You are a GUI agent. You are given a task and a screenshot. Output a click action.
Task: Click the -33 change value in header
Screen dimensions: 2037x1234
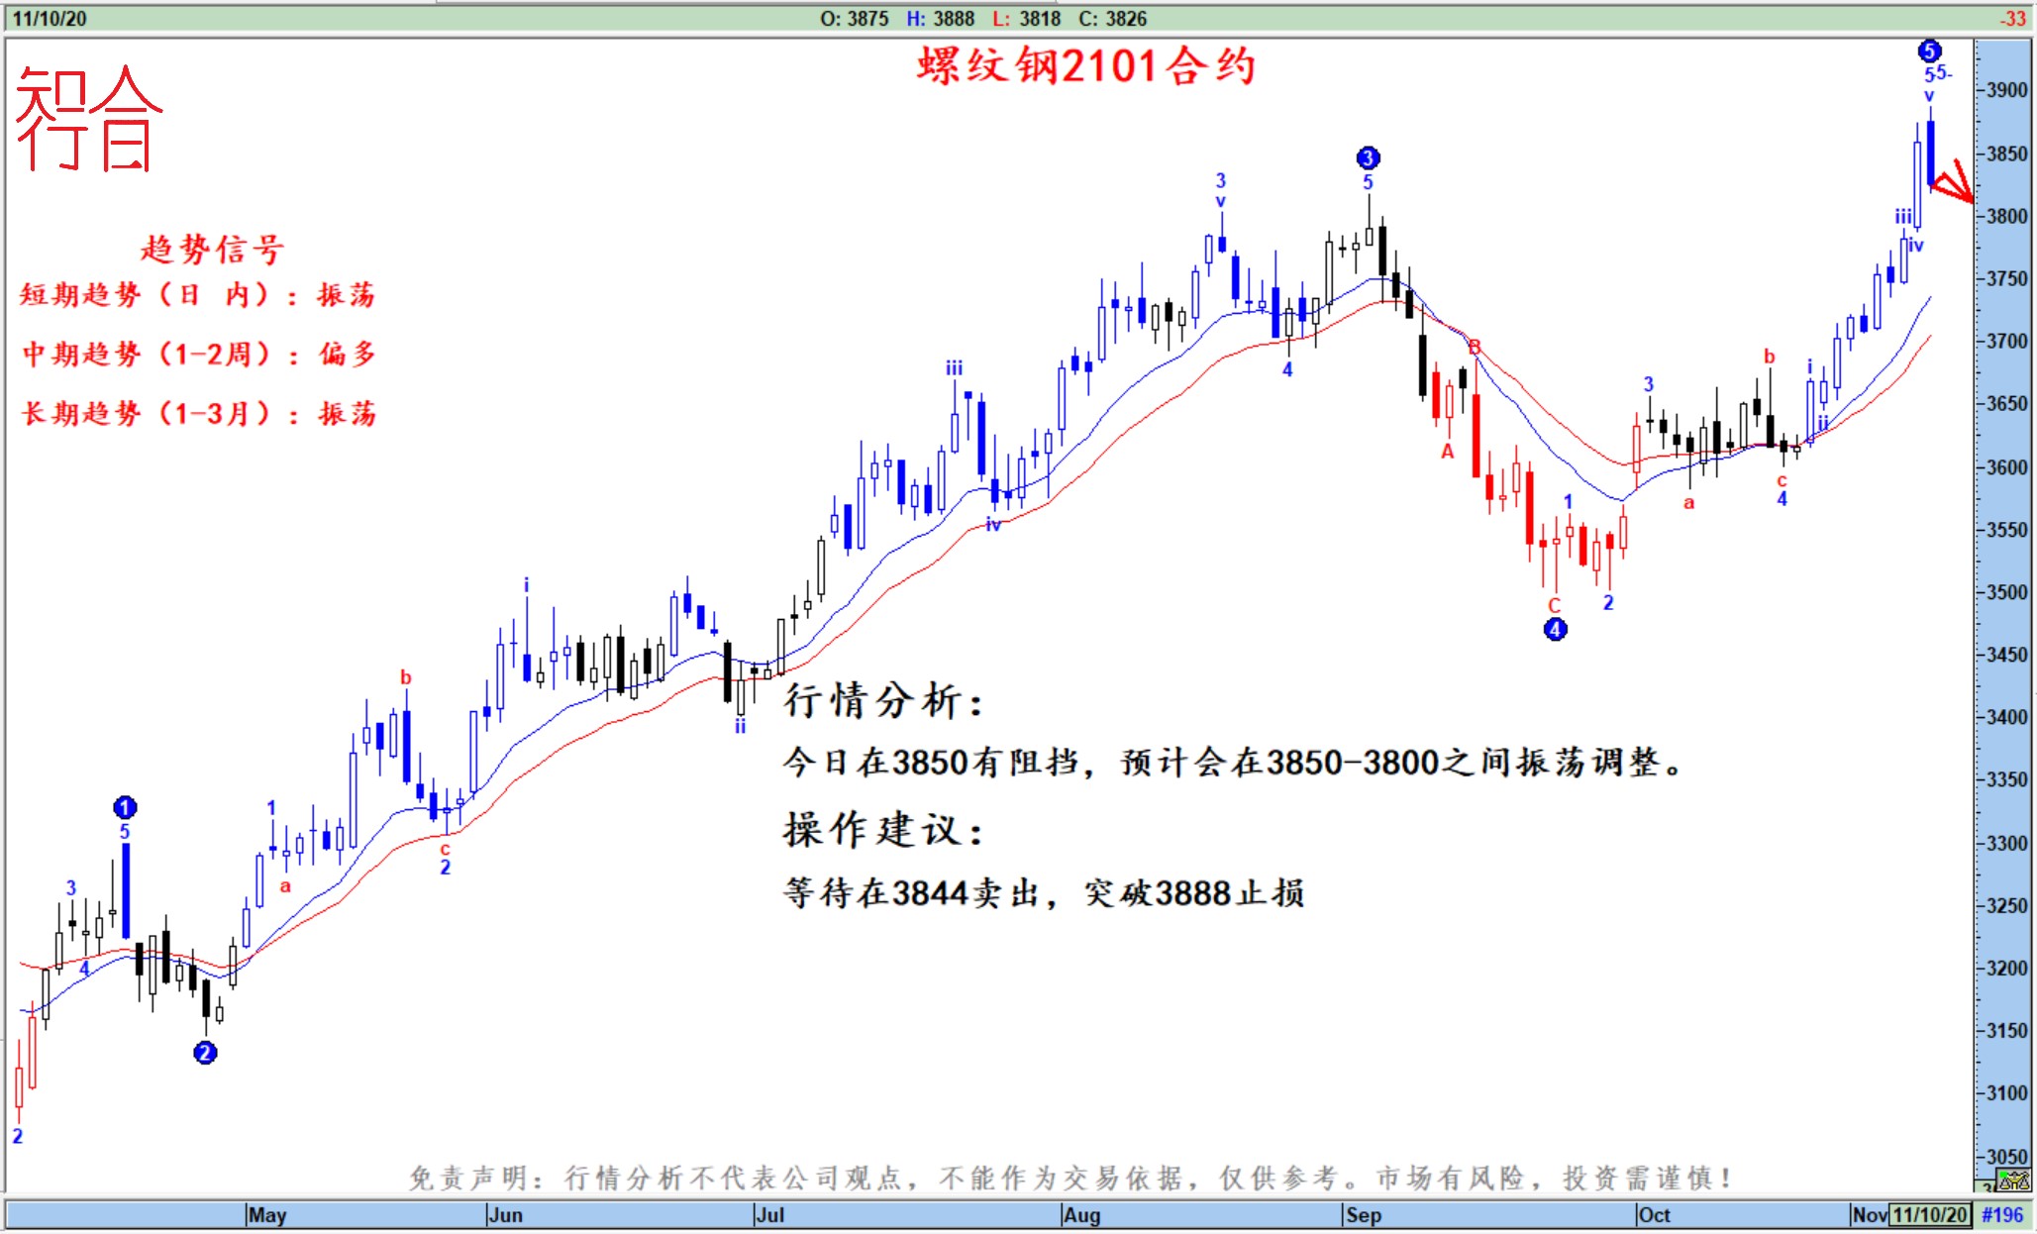point(2011,19)
